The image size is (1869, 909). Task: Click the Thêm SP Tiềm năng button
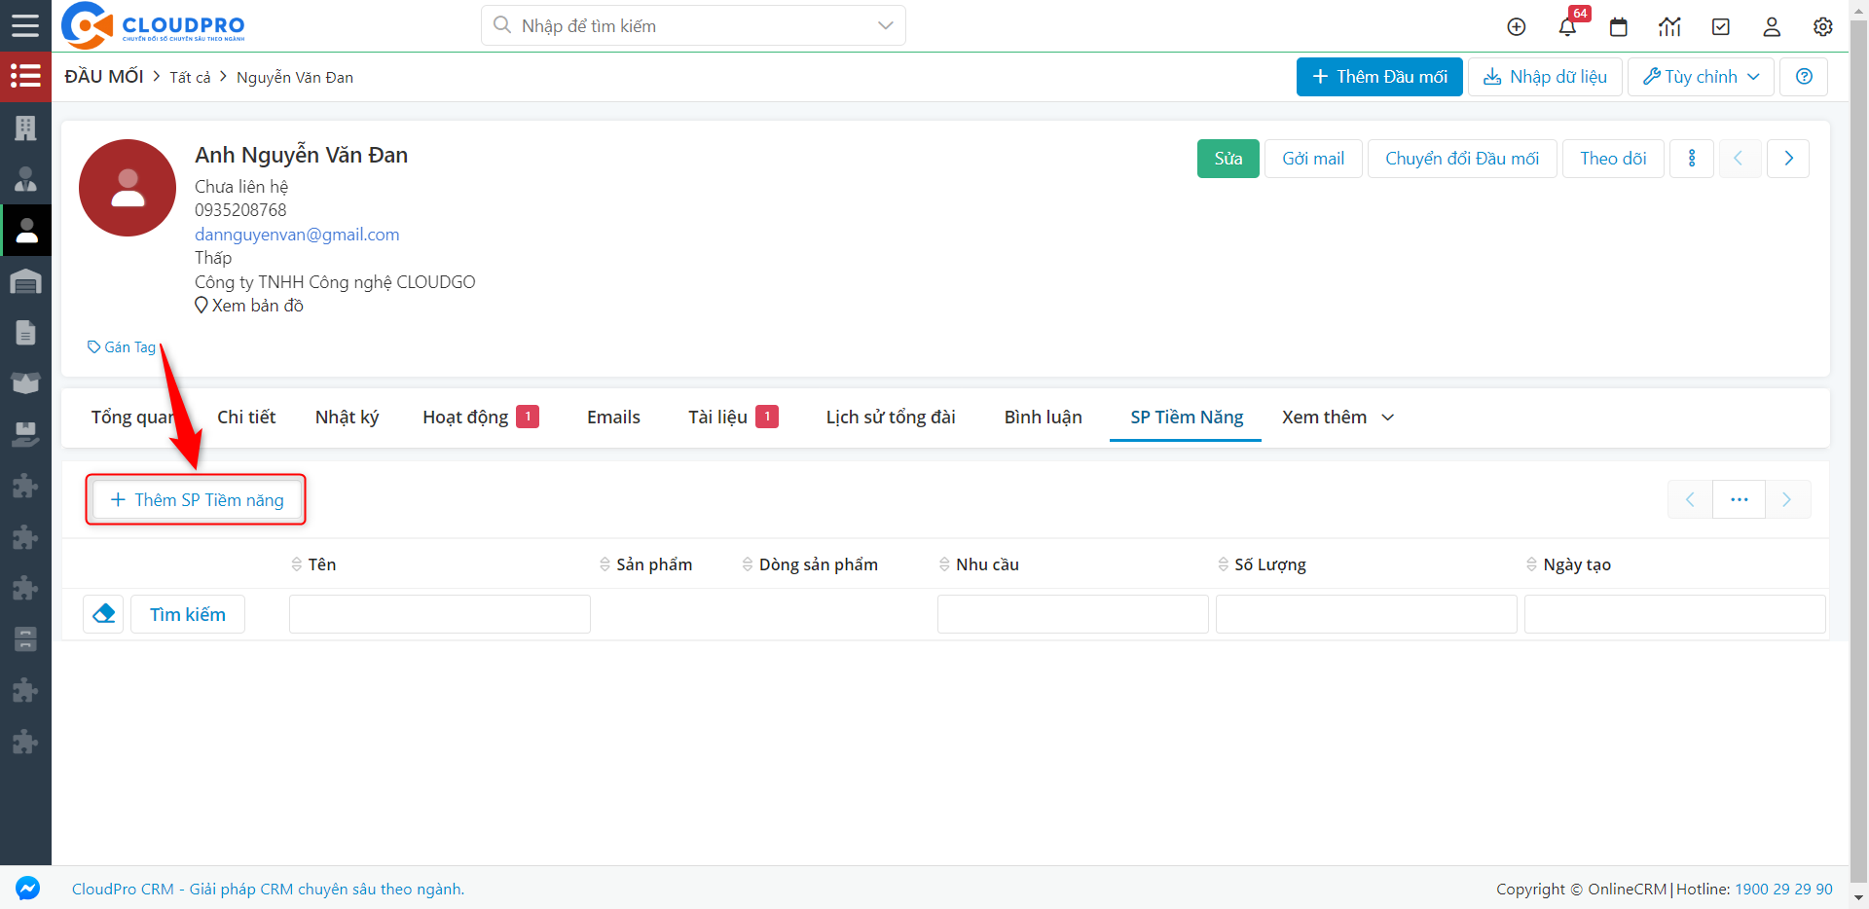pos(197,499)
